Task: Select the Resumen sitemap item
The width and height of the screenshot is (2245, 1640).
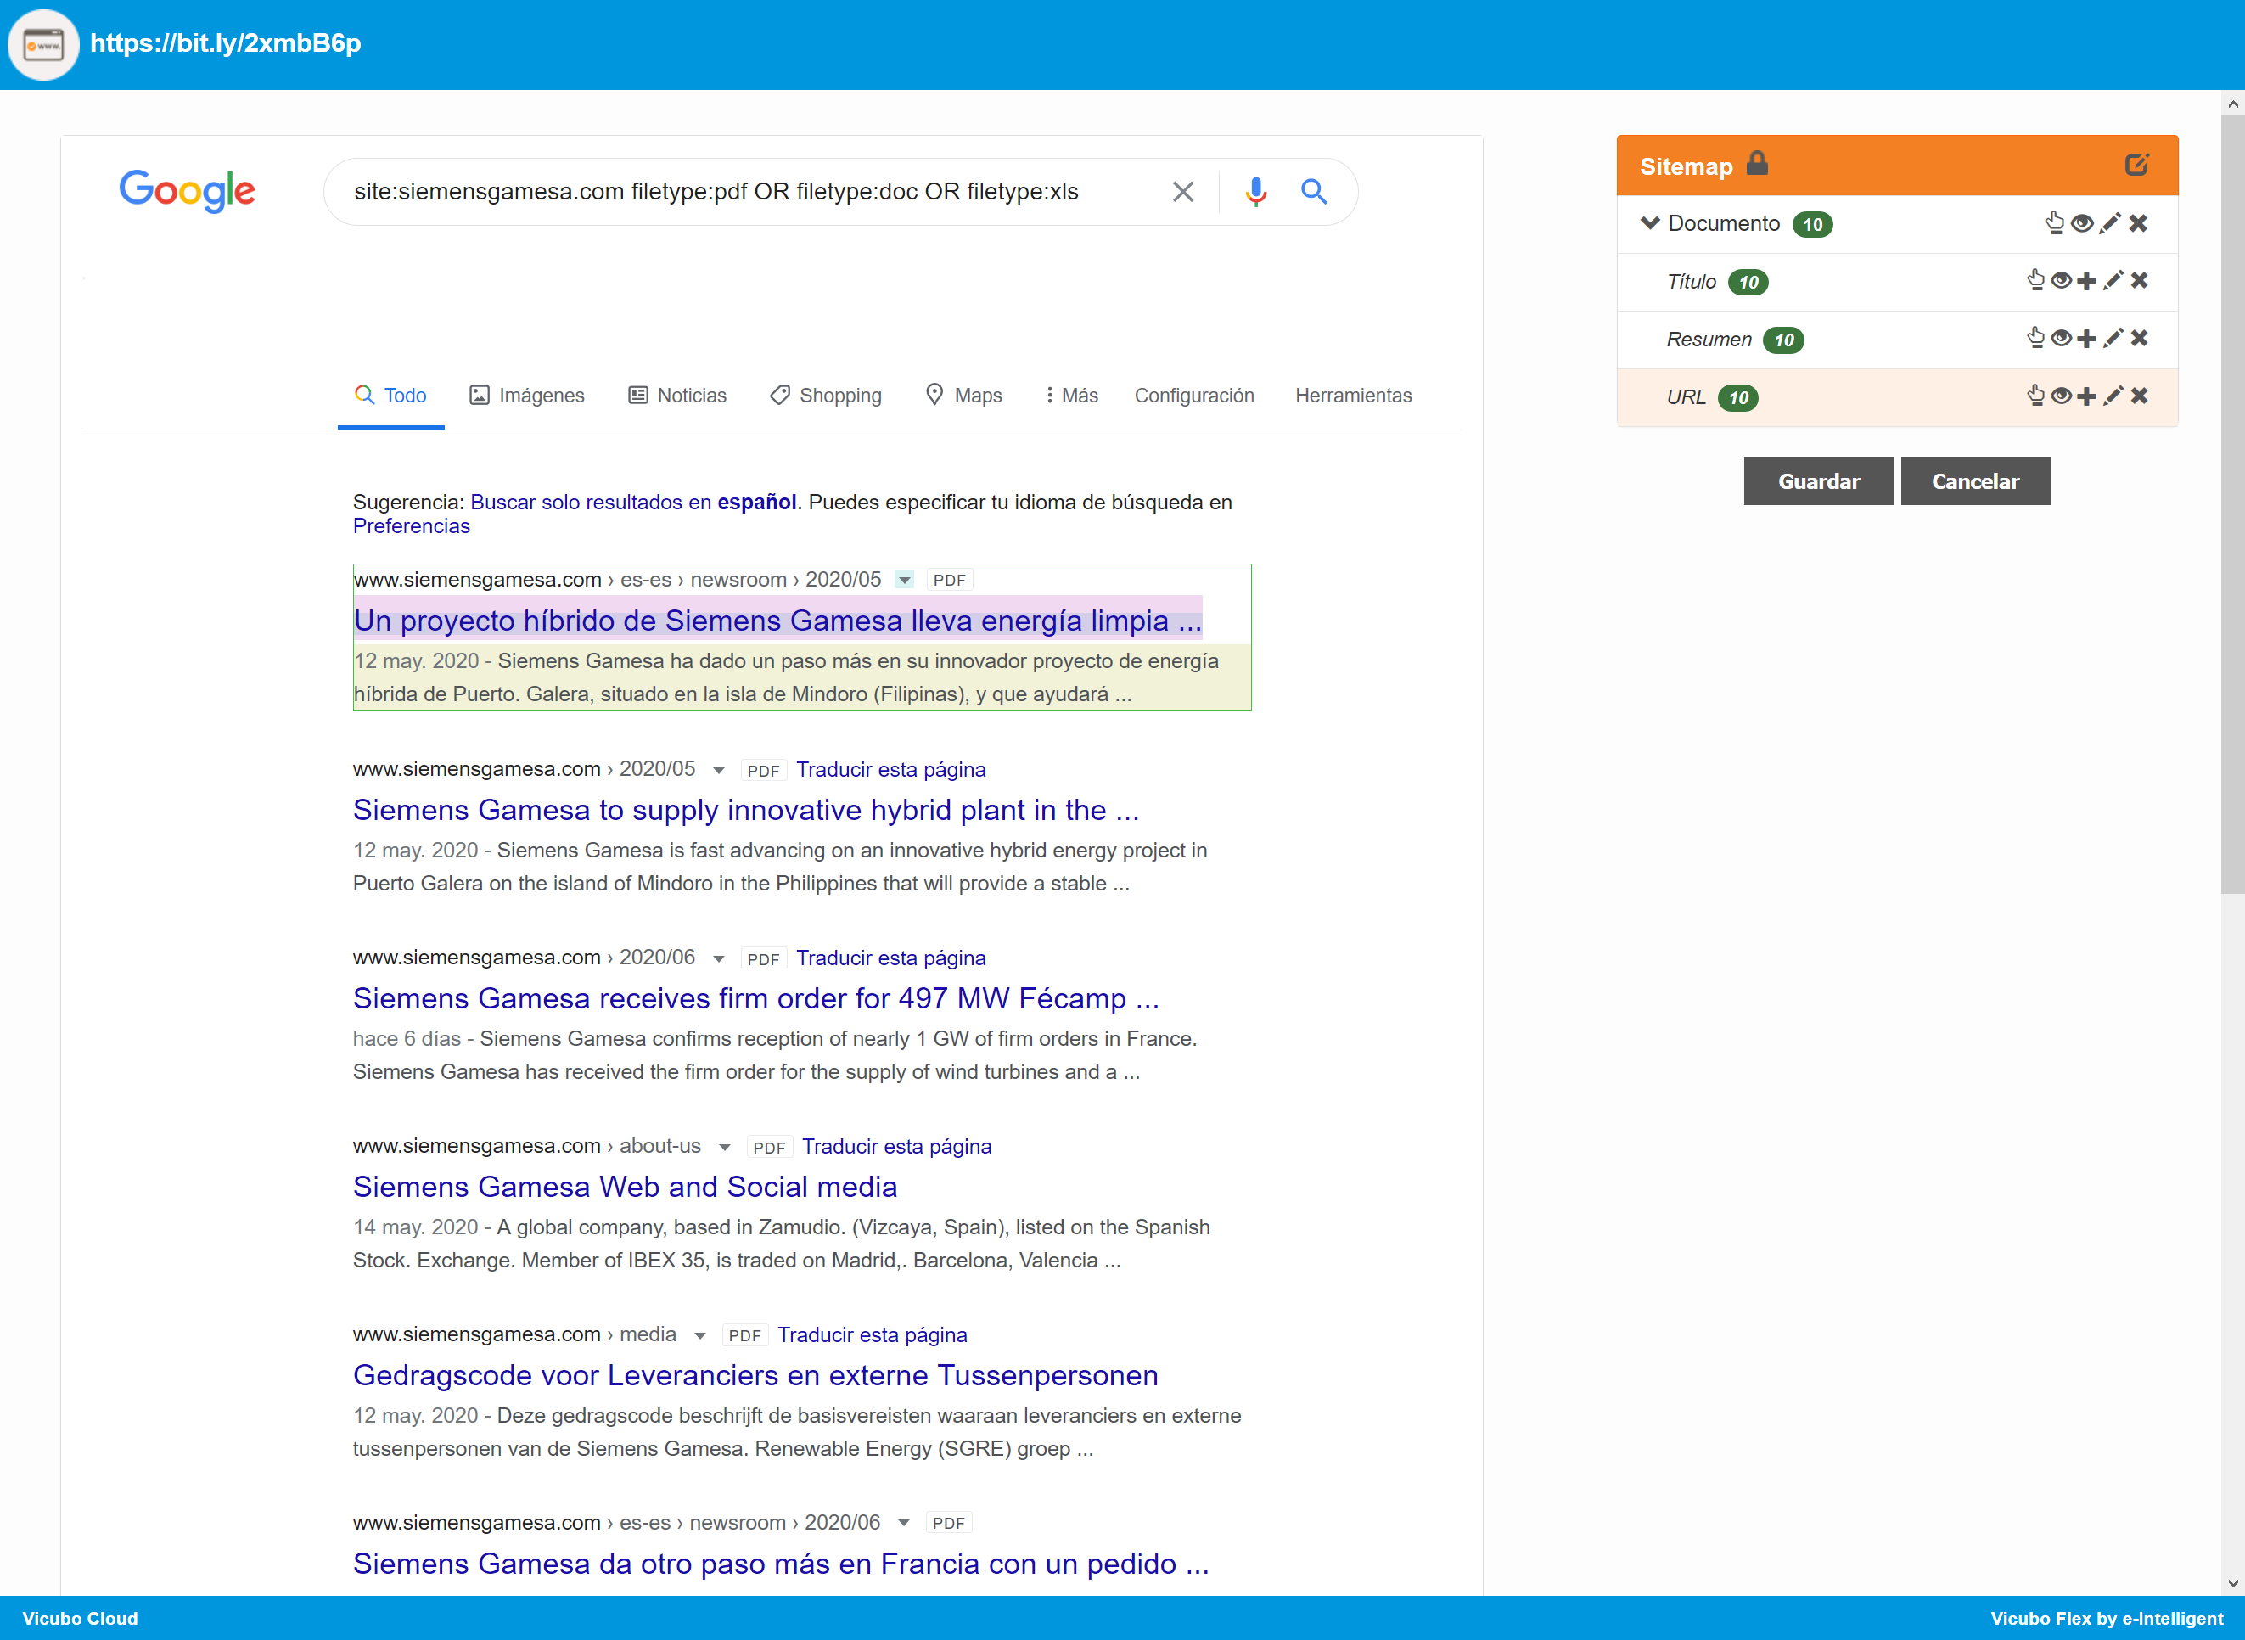Action: pos(1709,340)
